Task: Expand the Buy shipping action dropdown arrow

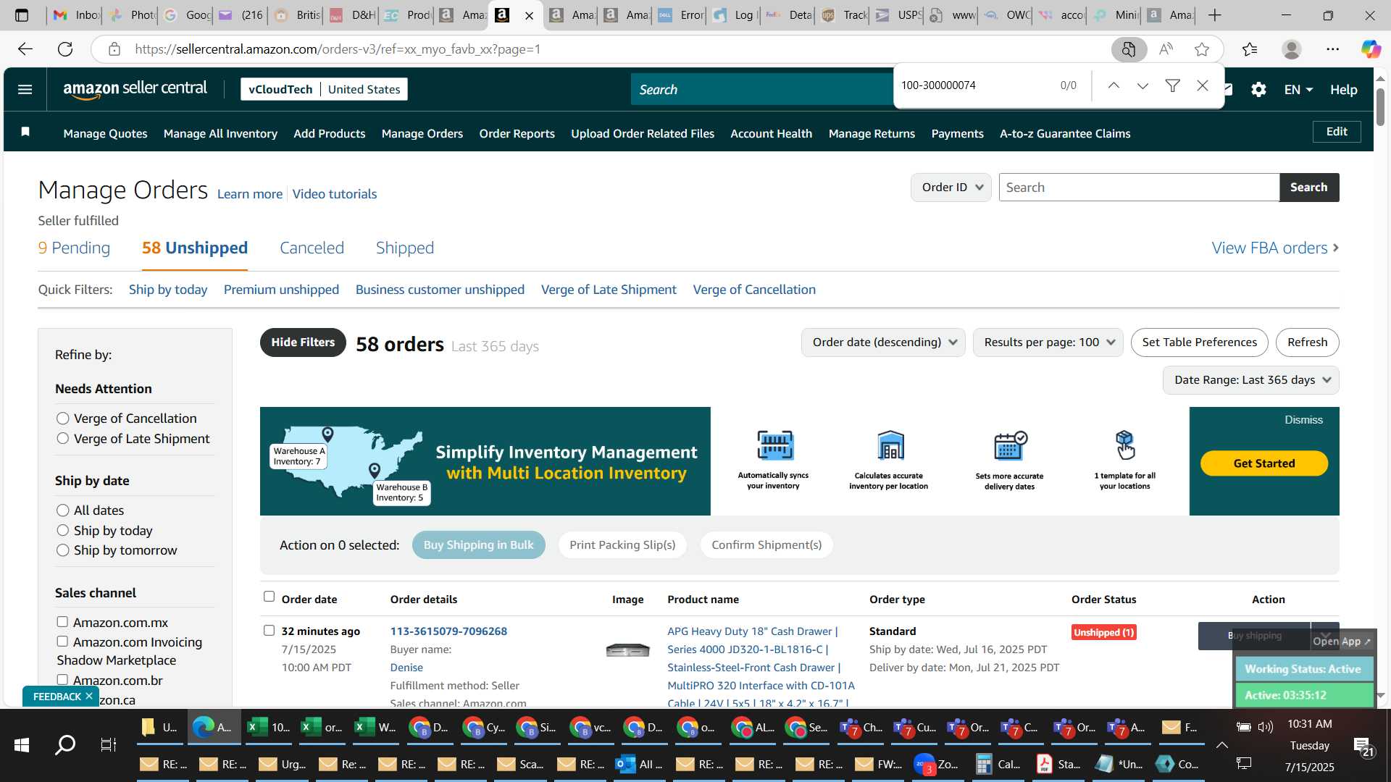Action: click(1325, 635)
